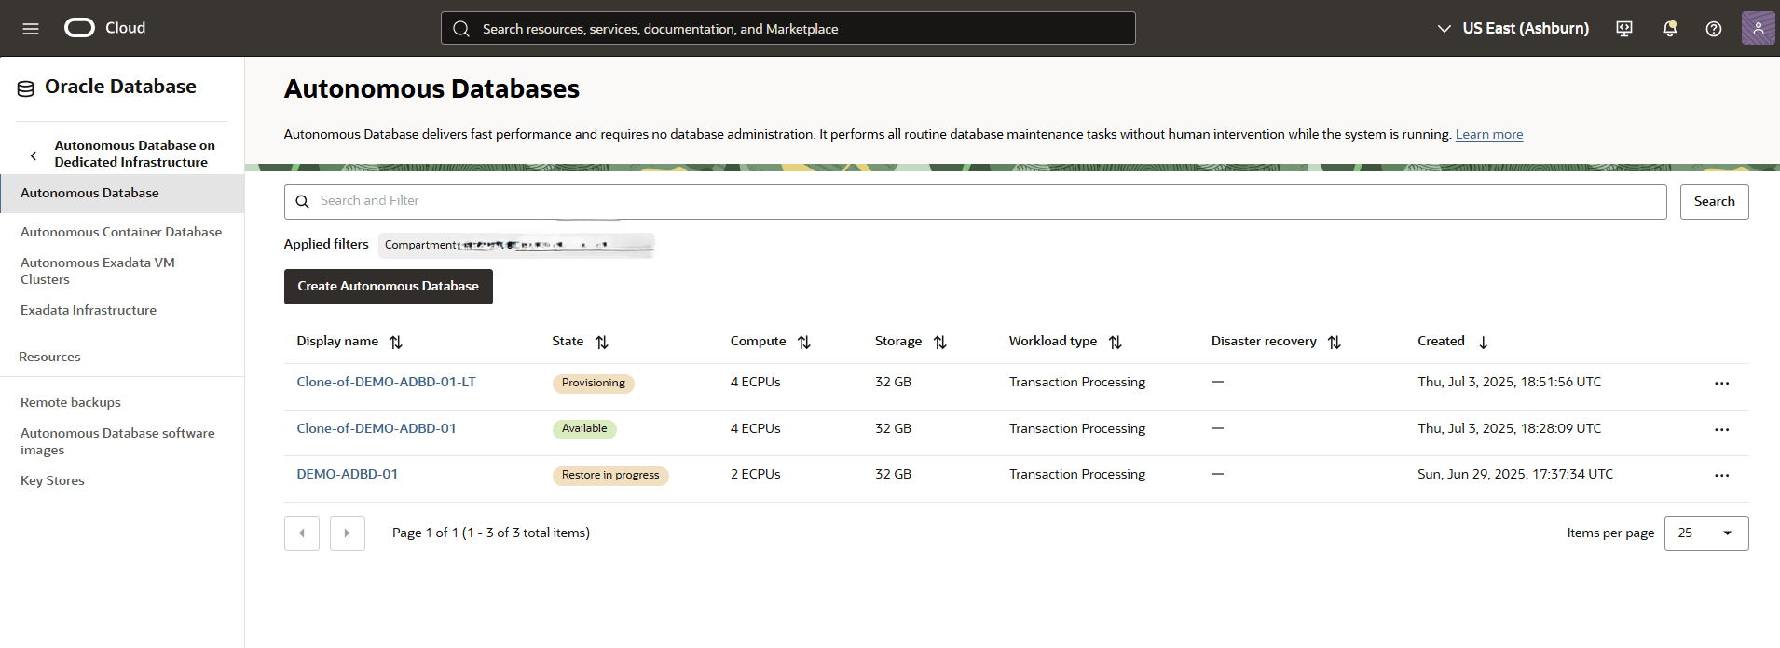Open Remote backups page

pyautogui.click(x=71, y=402)
